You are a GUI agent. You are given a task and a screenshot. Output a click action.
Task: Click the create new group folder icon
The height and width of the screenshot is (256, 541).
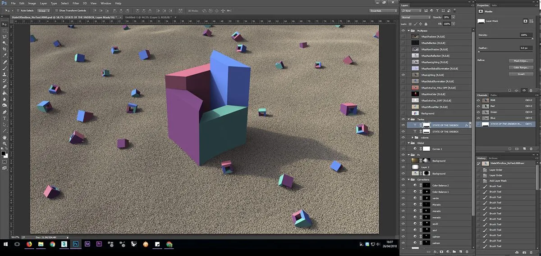(454, 252)
